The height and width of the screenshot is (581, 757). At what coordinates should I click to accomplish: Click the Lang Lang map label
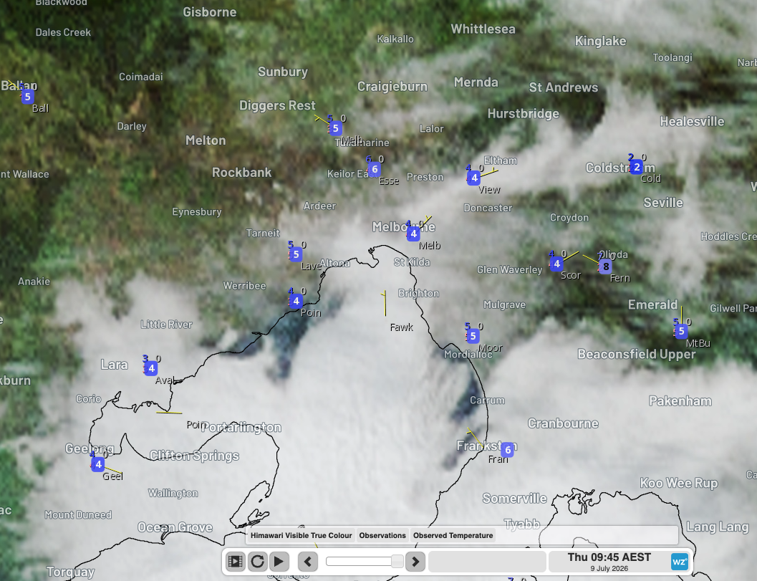718,527
